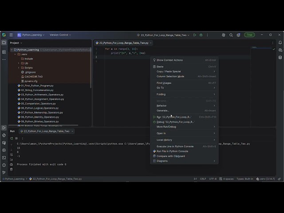The height and width of the screenshot is (213, 284).
Task: Open the main hamburger menu
Action: point(11,35)
